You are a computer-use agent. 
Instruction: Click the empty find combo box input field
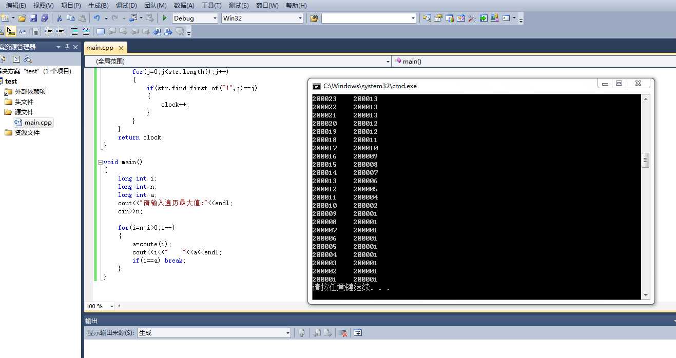(x=365, y=18)
